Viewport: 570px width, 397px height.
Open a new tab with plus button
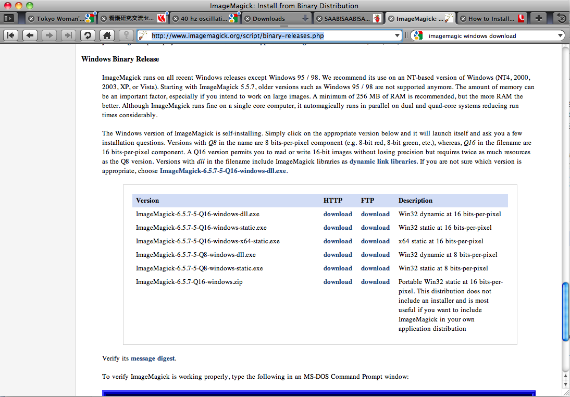(539, 18)
